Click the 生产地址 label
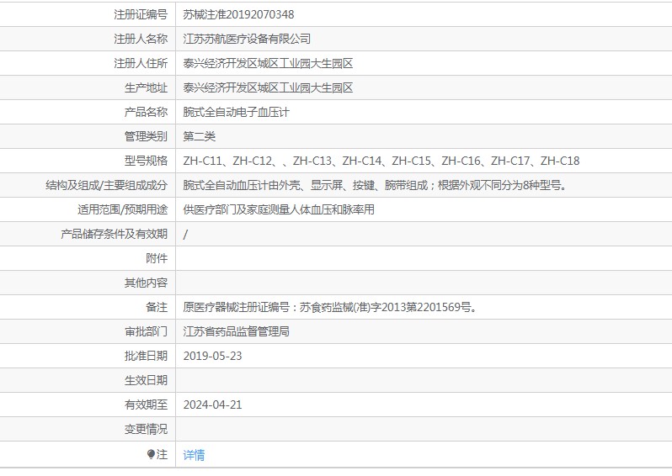This screenshot has width=672, height=476. pyautogui.click(x=146, y=87)
